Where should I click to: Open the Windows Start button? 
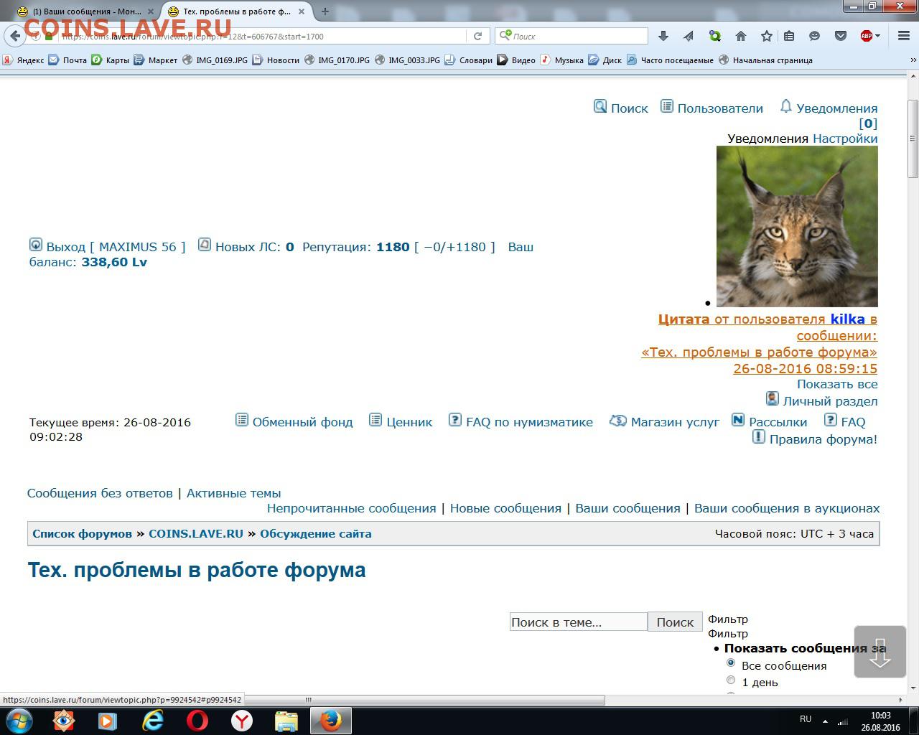[18, 720]
